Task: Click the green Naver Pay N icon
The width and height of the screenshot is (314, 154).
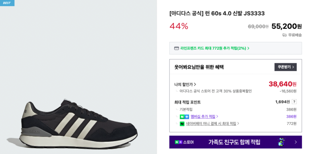Action: [182, 124]
